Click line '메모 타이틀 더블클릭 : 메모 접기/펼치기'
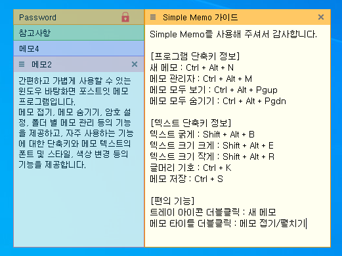This screenshot has width=342, height=256. (228, 223)
